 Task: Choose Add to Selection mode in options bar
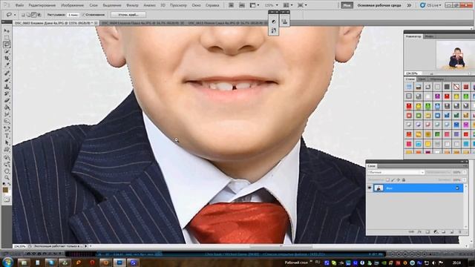[28, 15]
